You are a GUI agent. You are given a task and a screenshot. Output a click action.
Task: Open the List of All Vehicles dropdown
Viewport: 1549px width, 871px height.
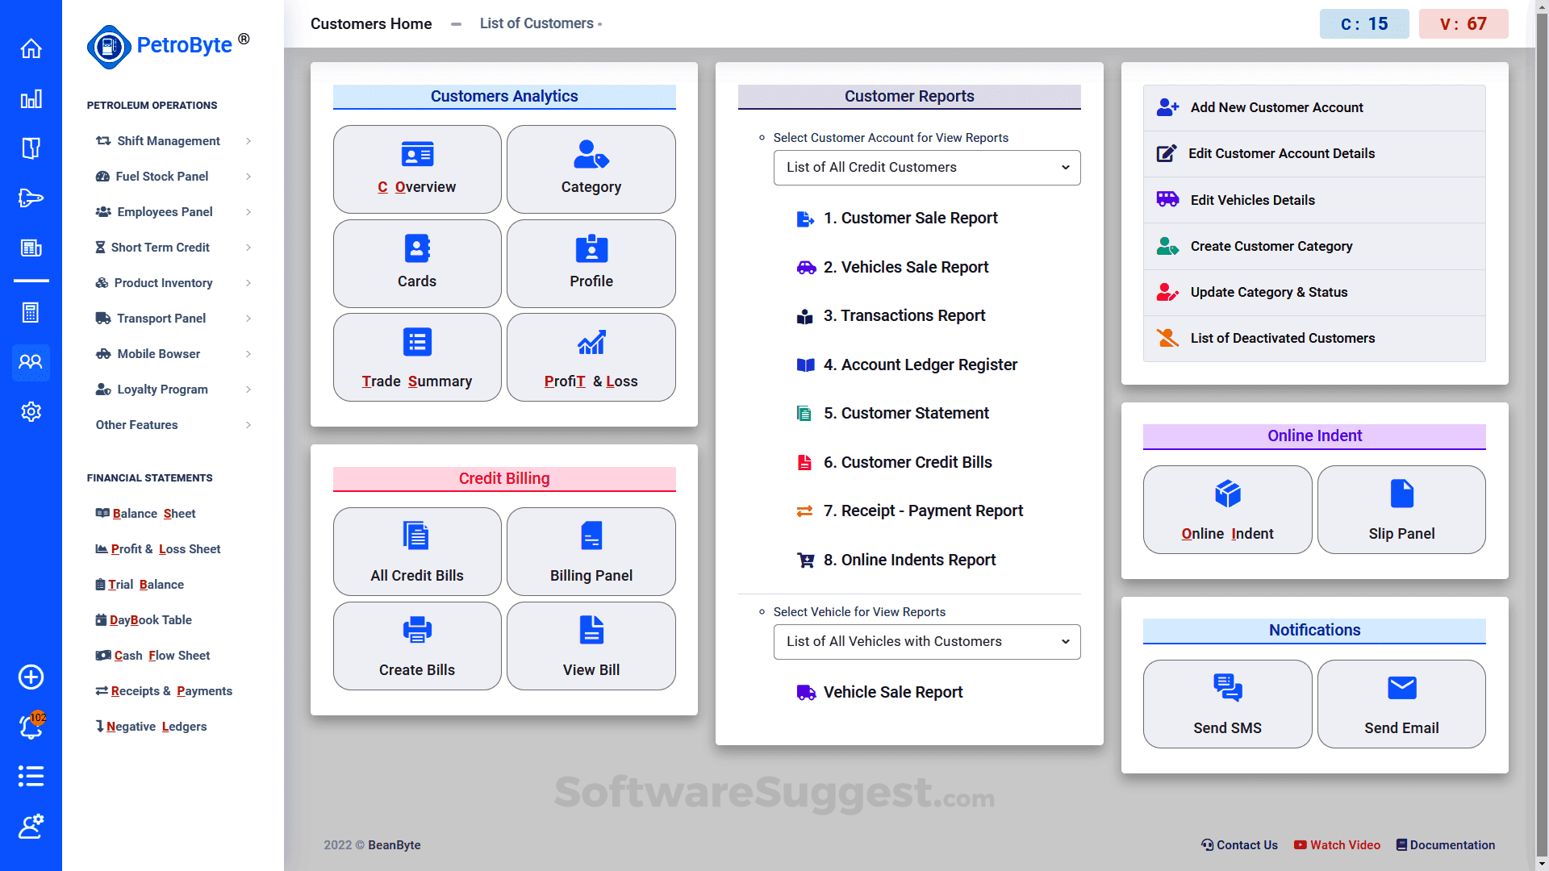[926, 642]
